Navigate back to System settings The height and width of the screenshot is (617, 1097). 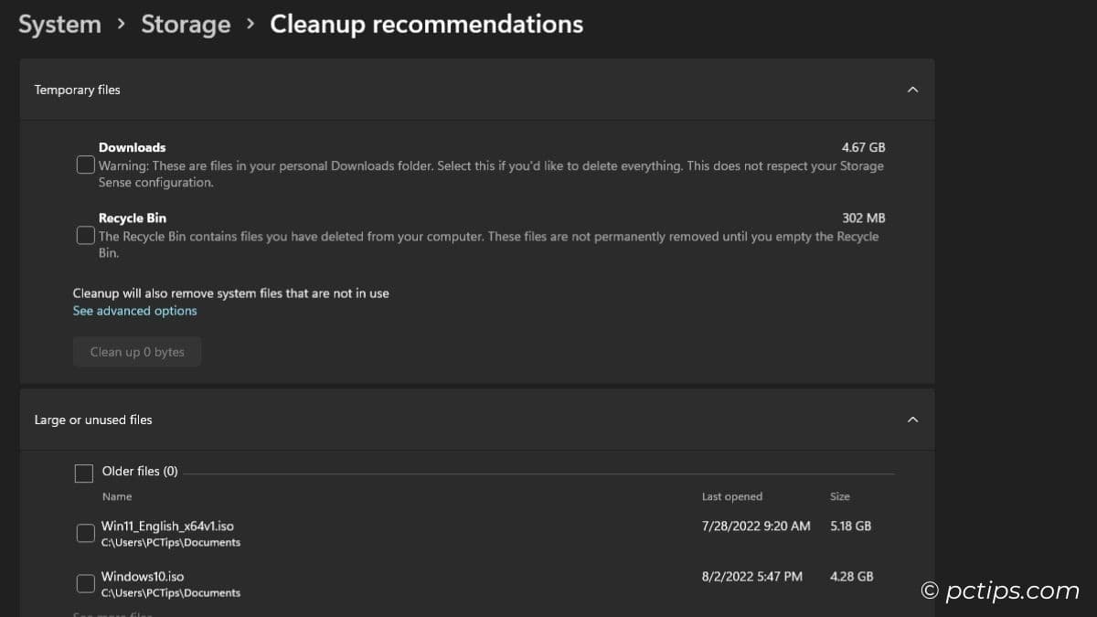click(x=59, y=24)
